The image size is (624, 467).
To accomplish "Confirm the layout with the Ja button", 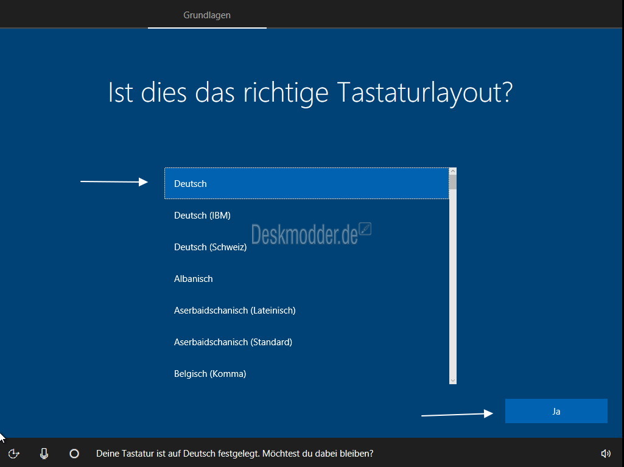I will click(556, 411).
